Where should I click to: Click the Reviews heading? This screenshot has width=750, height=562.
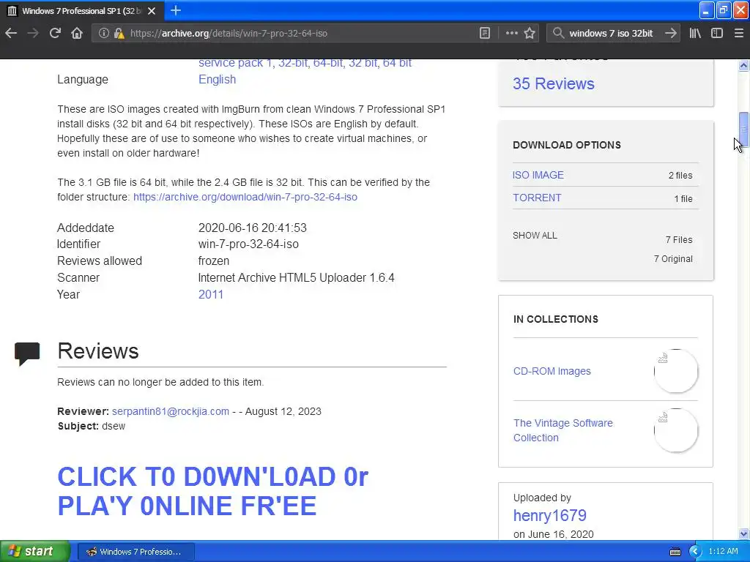[x=98, y=351]
